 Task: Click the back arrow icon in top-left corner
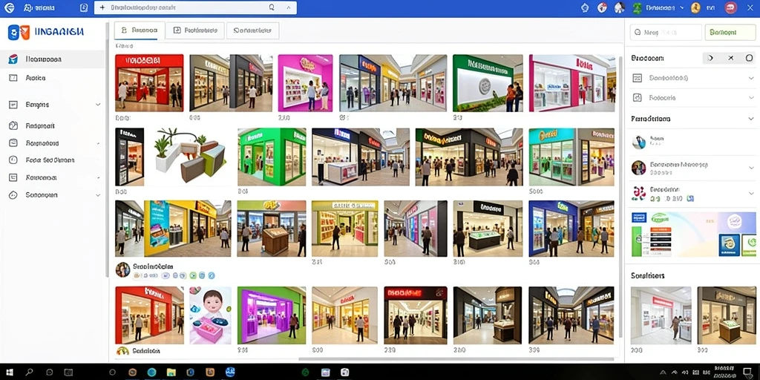click(x=9, y=7)
